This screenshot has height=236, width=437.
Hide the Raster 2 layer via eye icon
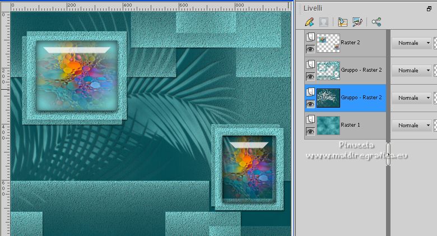tap(310, 49)
